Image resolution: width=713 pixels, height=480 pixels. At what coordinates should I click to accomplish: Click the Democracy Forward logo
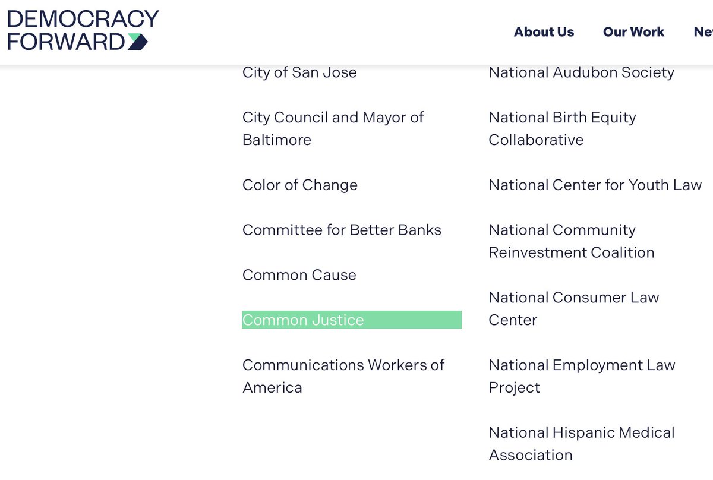(83, 30)
